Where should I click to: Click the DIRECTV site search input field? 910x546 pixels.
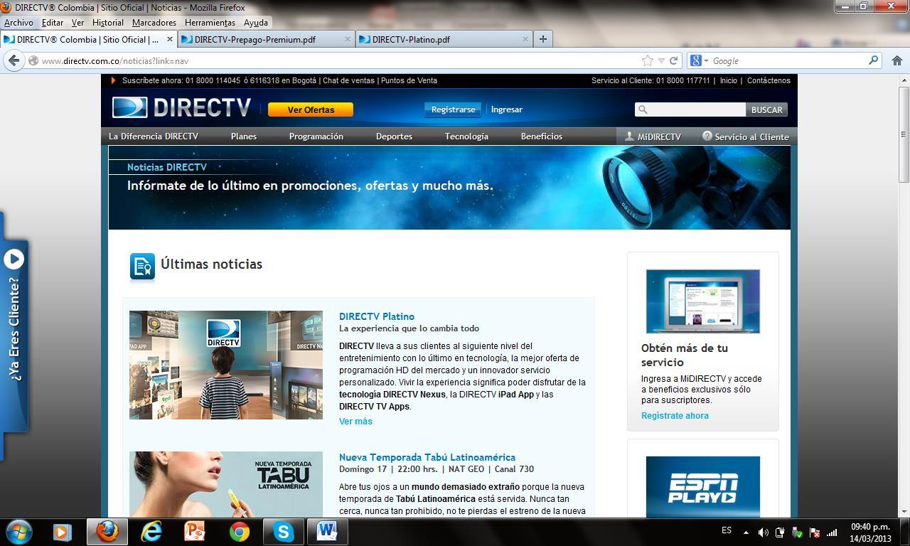pyautogui.click(x=690, y=109)
